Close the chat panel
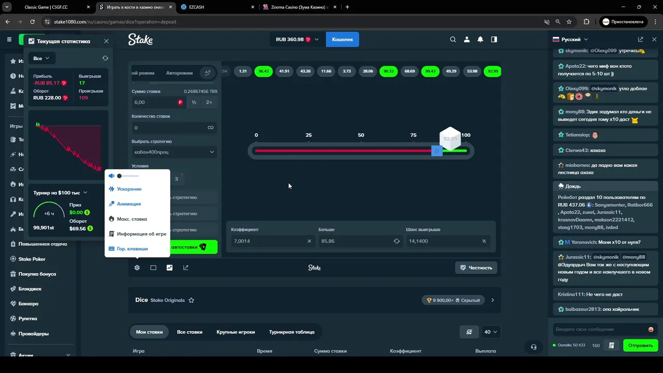This screenshot has height=373, width=663. tap(654, 39)
